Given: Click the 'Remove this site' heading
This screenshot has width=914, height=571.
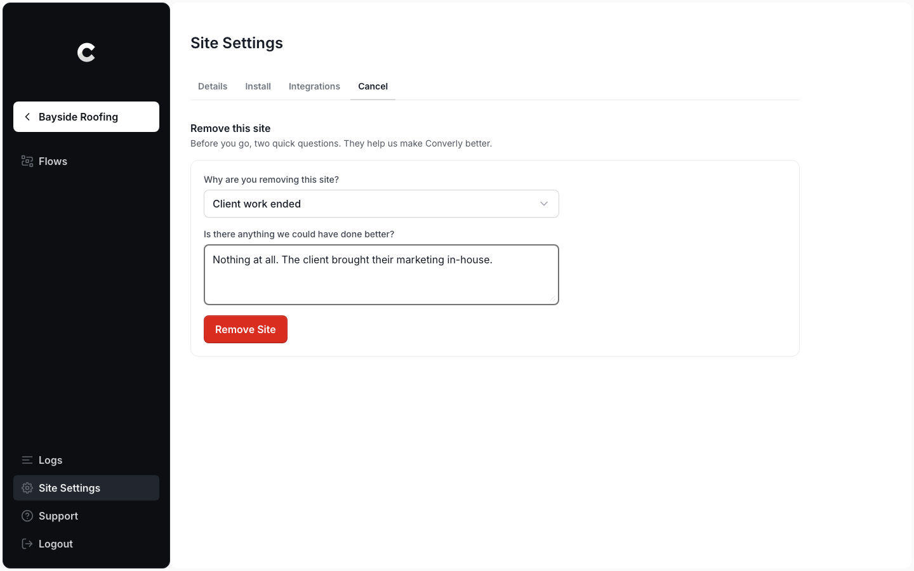Looking at the screenshot, I should (230, 128).
